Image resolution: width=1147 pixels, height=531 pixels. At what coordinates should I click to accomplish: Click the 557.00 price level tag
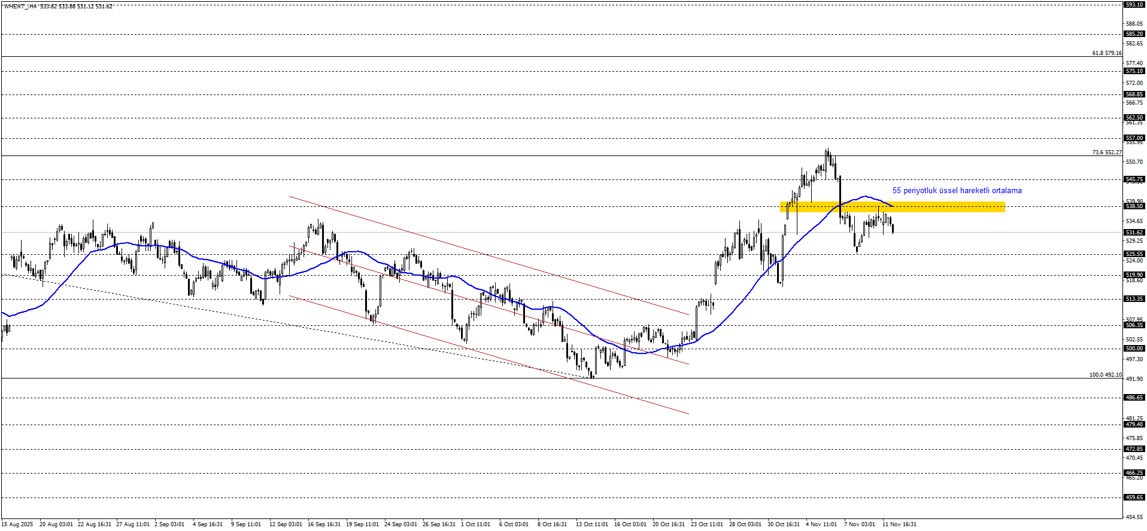coord(1134,138)
